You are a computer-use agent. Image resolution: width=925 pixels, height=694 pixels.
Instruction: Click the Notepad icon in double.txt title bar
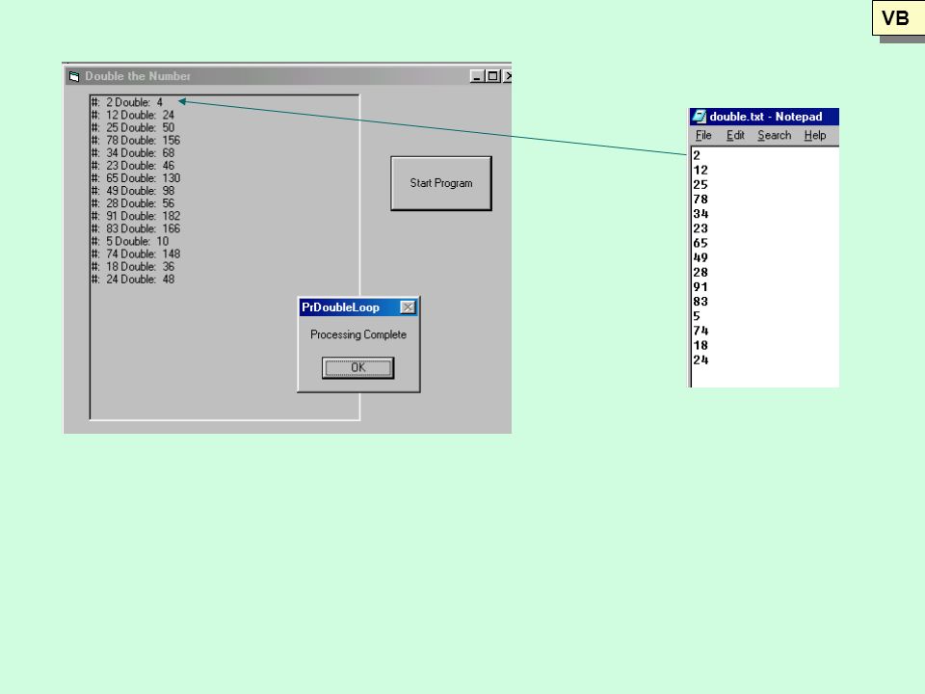[700, 117]
